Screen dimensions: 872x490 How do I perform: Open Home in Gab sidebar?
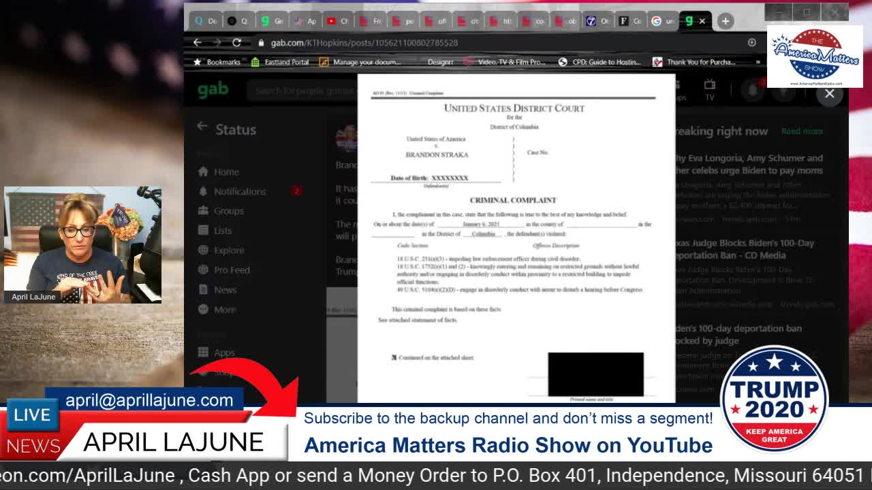219,172
